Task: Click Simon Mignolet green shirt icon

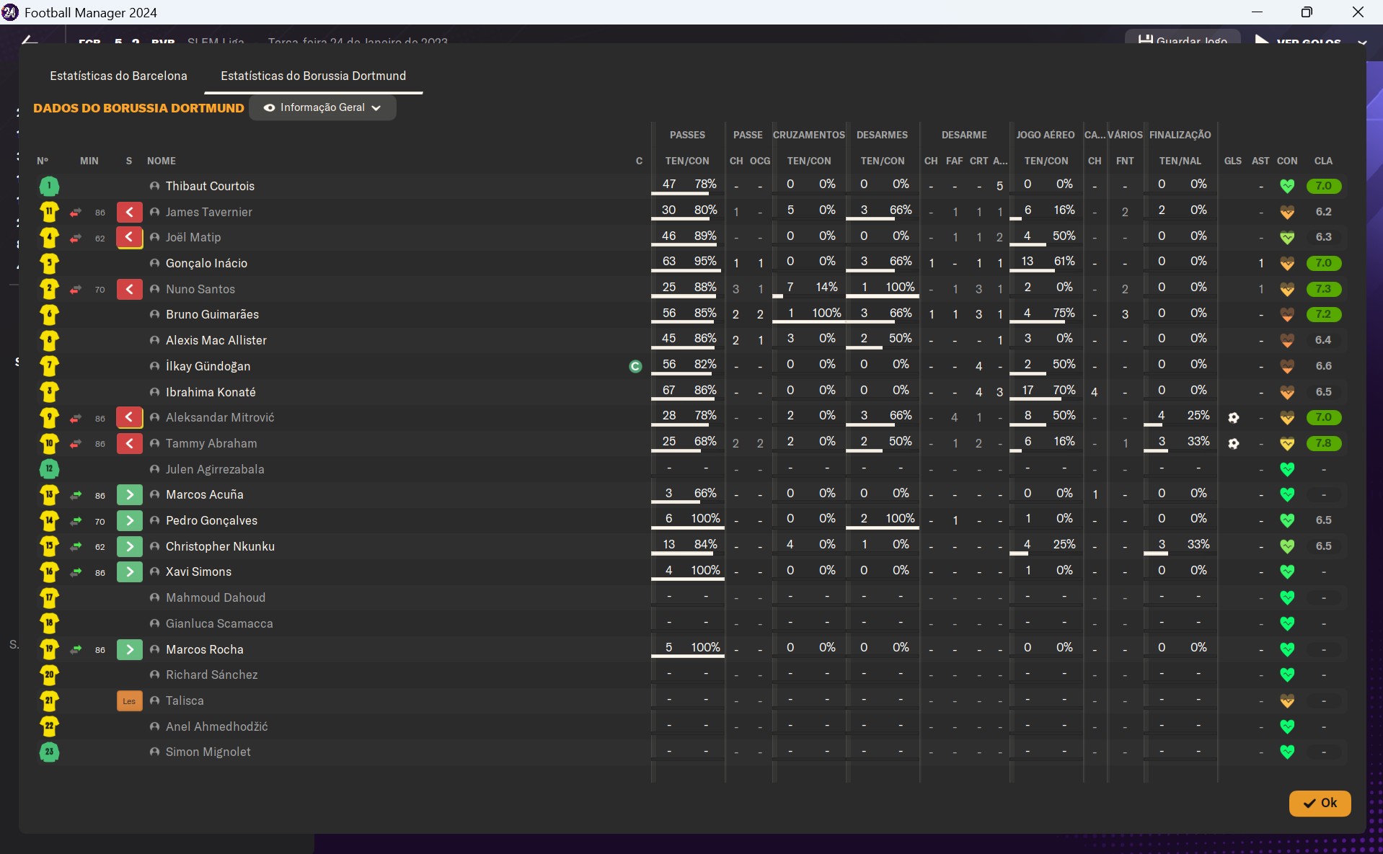Action: click(49, 752)
